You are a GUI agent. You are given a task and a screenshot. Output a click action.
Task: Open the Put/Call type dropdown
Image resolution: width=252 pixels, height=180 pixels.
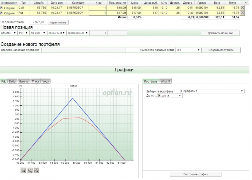tap(23, 33)
